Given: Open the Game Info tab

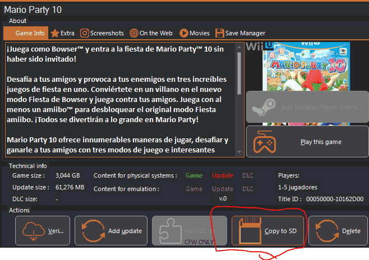Looking at the screenshot, I should (x=26, y=33).
